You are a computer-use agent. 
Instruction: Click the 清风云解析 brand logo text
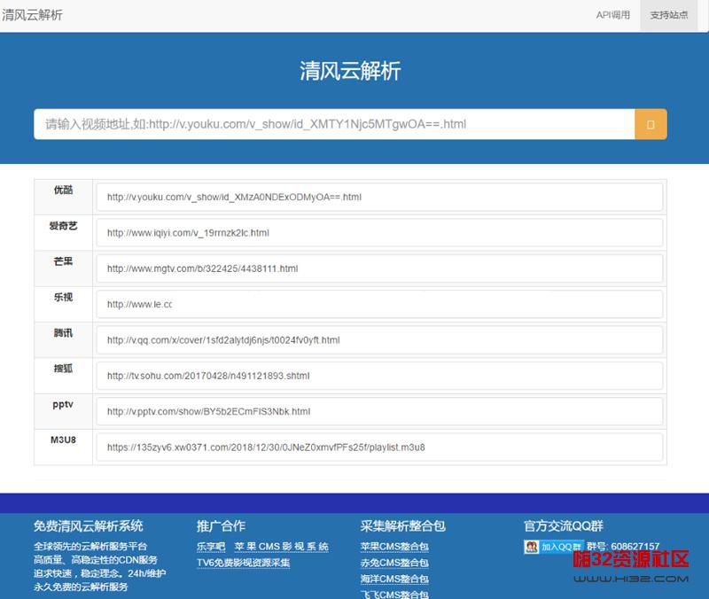pyautogui.click(x=33, y=15)
